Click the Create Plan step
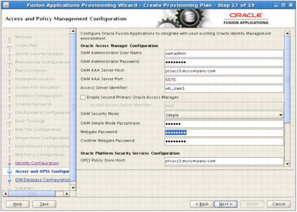 point(26,45)
